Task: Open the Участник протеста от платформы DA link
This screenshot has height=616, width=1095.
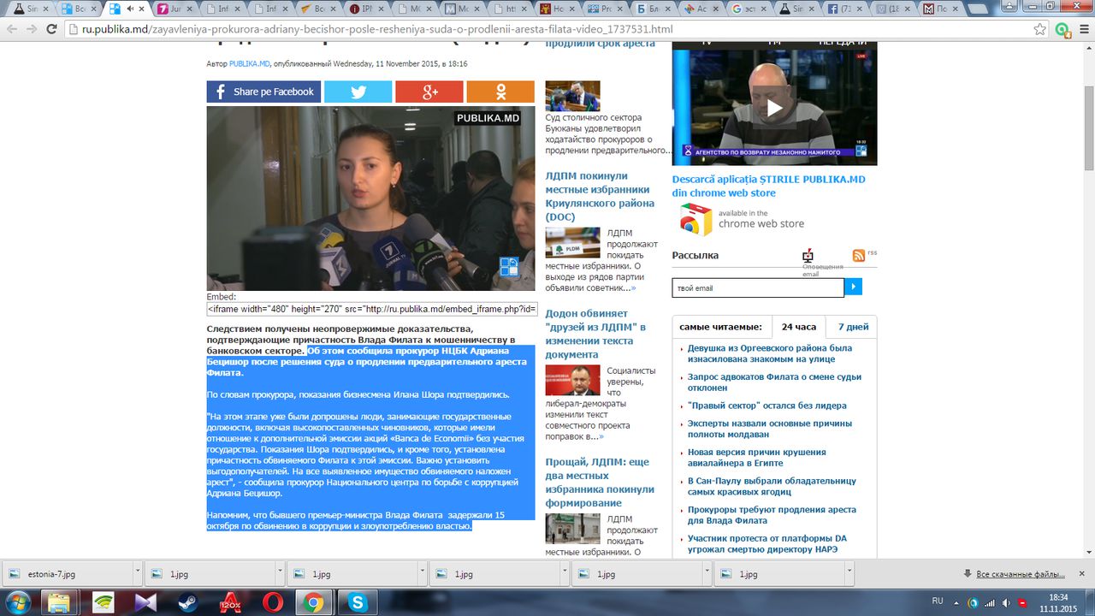Action: tap(767, 543)
